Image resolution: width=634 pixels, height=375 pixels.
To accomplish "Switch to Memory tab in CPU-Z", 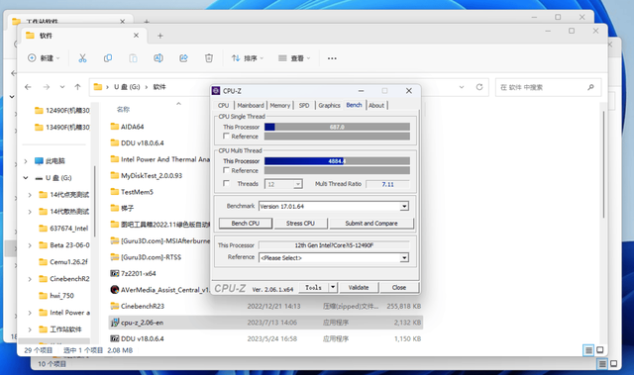I will pyautogui.click(x=279, y=105).
